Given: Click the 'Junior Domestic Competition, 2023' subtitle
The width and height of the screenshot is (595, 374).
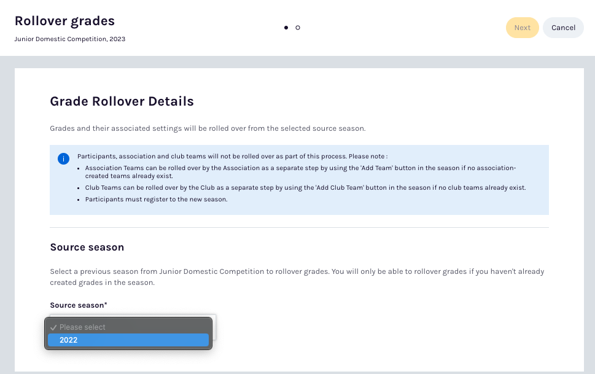Looking at the screenshot, I should [x=70, y=39].
